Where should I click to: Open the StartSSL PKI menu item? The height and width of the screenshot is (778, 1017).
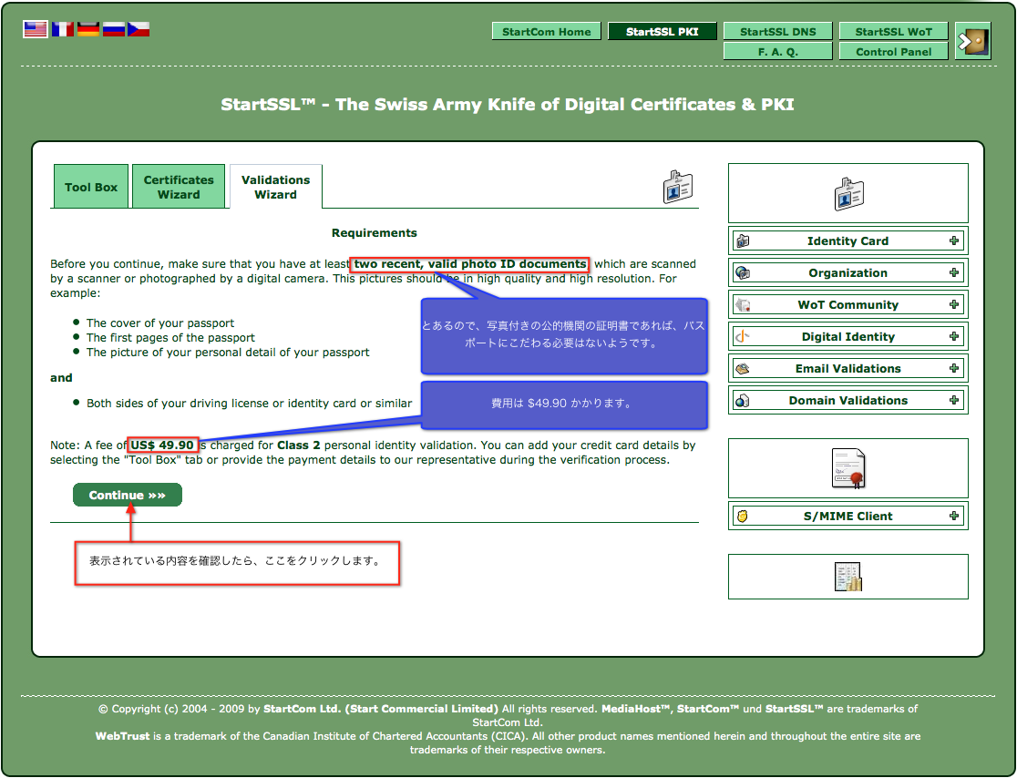[663, 31]
